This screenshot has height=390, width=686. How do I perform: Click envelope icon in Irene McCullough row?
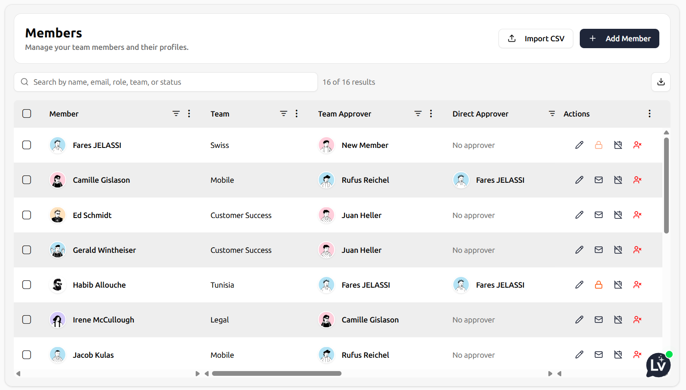point(599,319)
